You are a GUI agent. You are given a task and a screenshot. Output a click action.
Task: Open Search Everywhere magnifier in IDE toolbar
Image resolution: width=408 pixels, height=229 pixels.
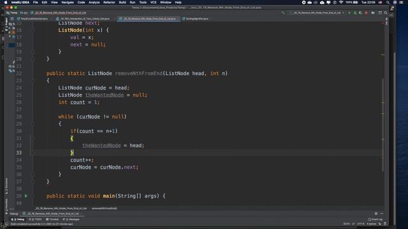[386, 13]
